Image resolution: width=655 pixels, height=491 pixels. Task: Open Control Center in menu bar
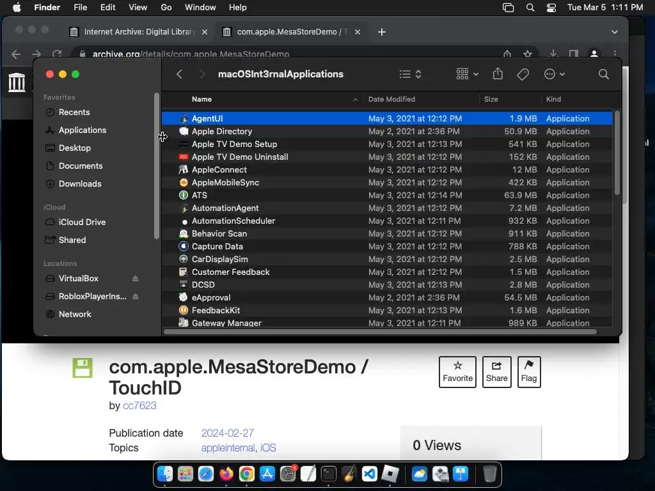click(x=551, y=8)
